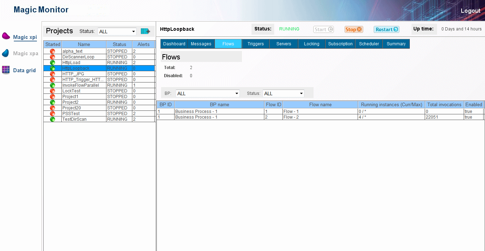Open the Data grid icon
The image size is (485, 251).
(x=6, y=70)
